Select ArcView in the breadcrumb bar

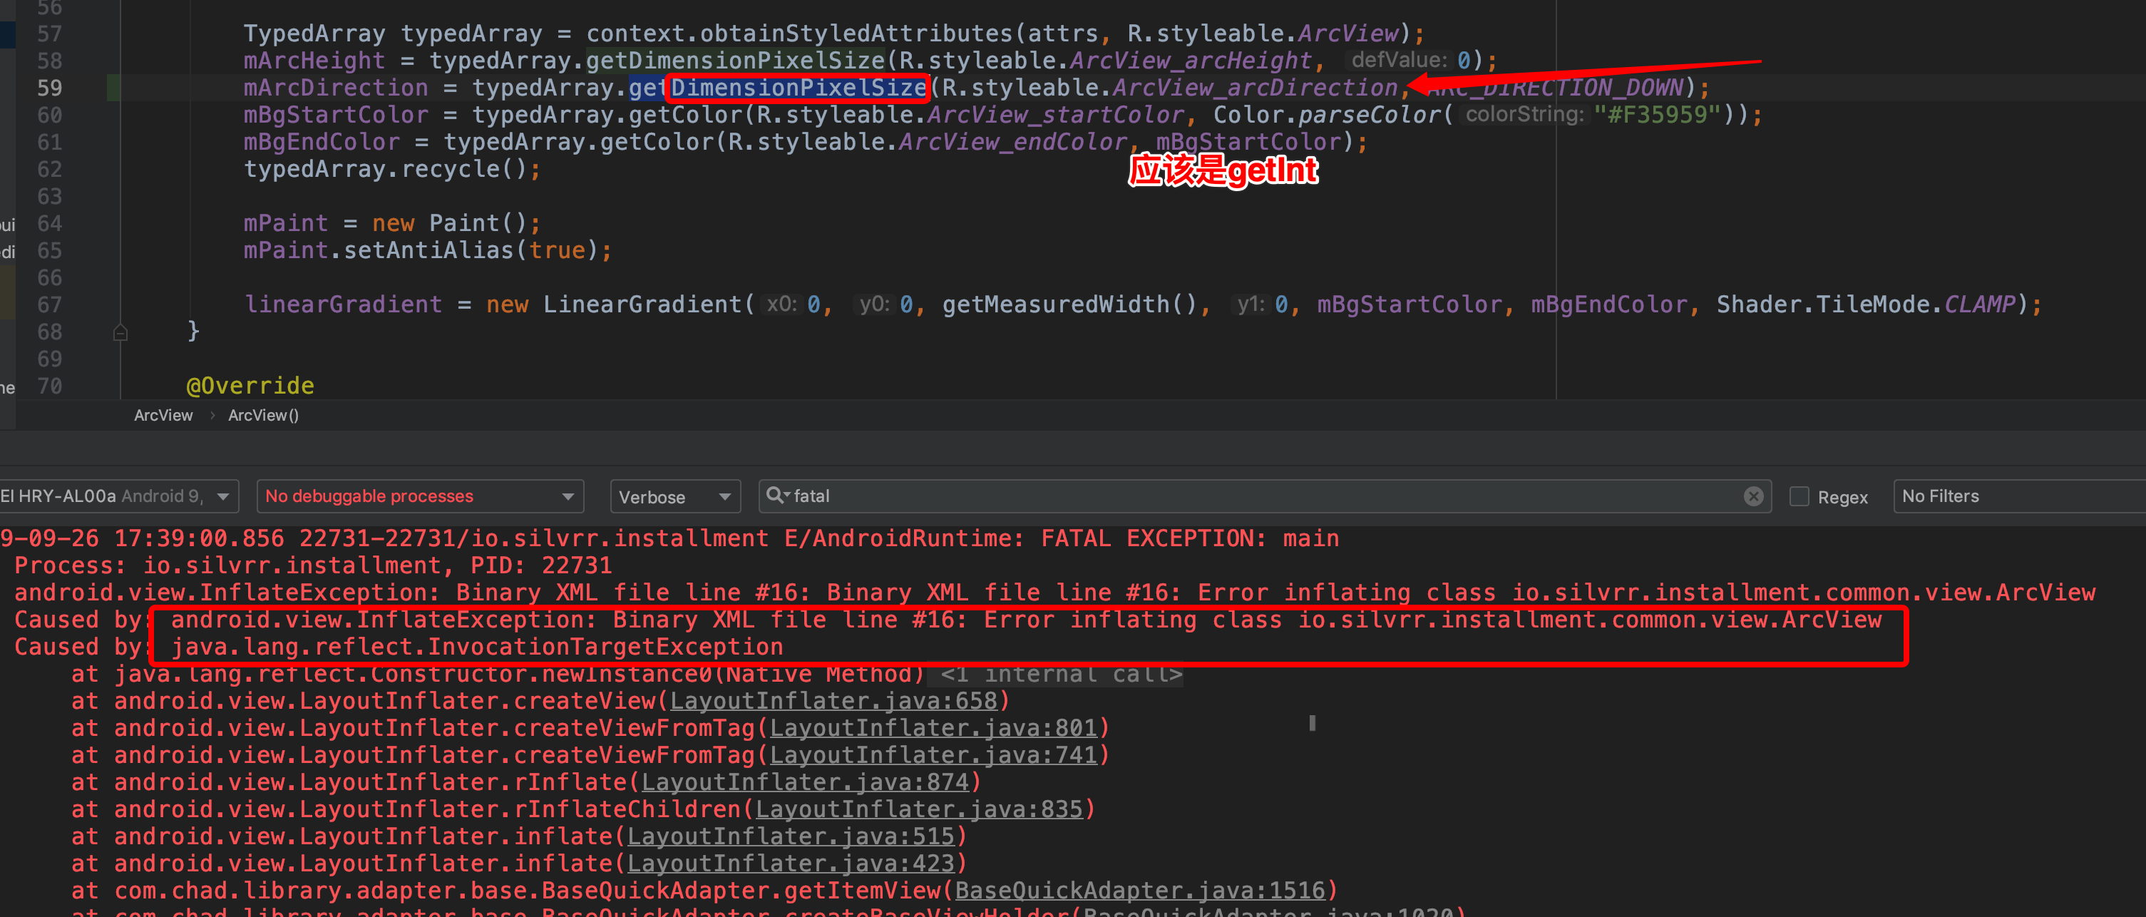(x=163, y=415)
